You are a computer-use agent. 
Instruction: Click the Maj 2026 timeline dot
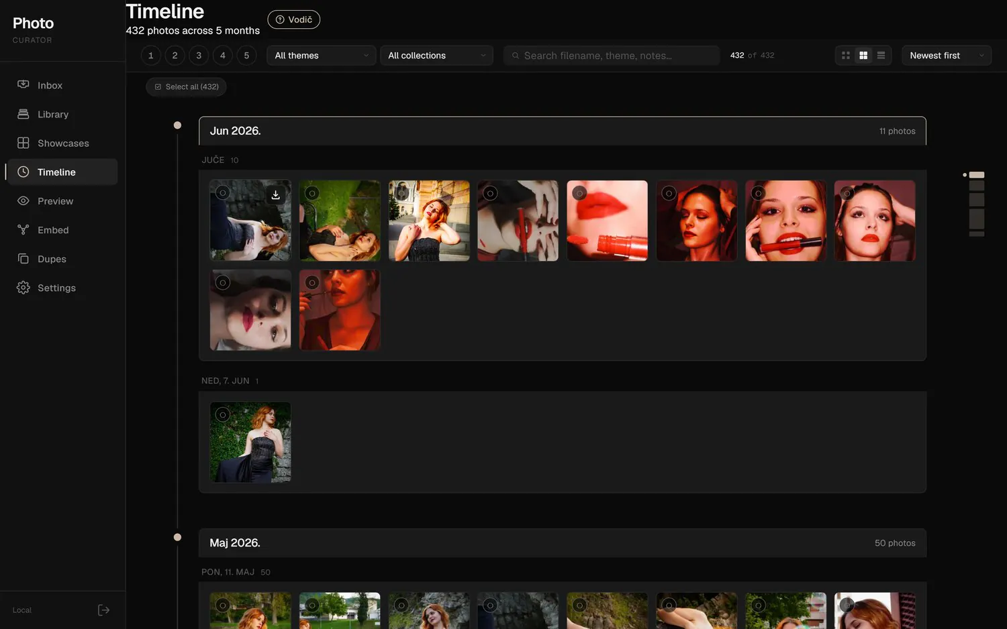177,537
